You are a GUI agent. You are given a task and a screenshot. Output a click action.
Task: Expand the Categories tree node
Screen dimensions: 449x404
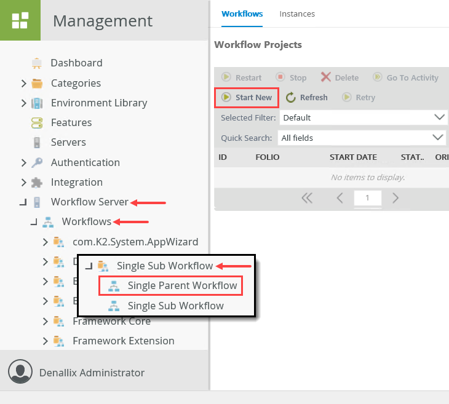click(x=23, y=83)
